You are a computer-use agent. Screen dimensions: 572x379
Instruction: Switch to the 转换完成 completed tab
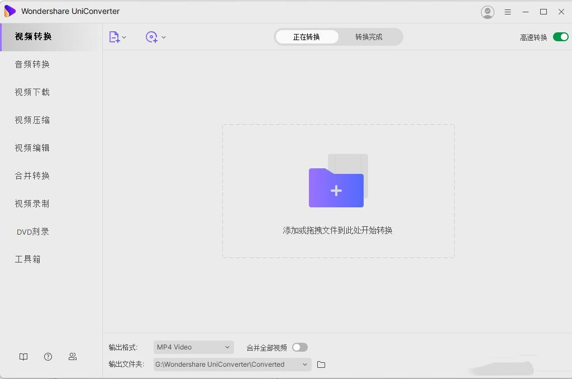(370, 36)
